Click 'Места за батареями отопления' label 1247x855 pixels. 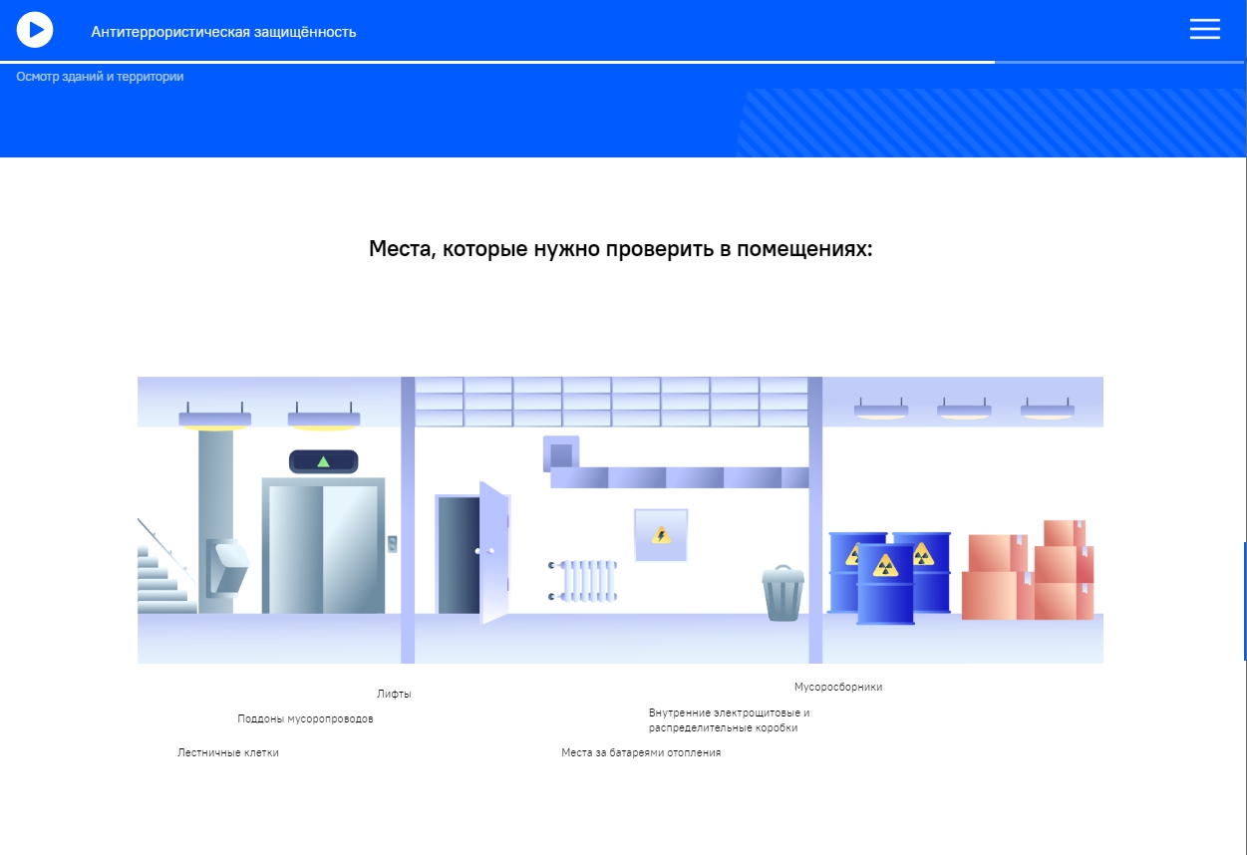coord(640,753)
